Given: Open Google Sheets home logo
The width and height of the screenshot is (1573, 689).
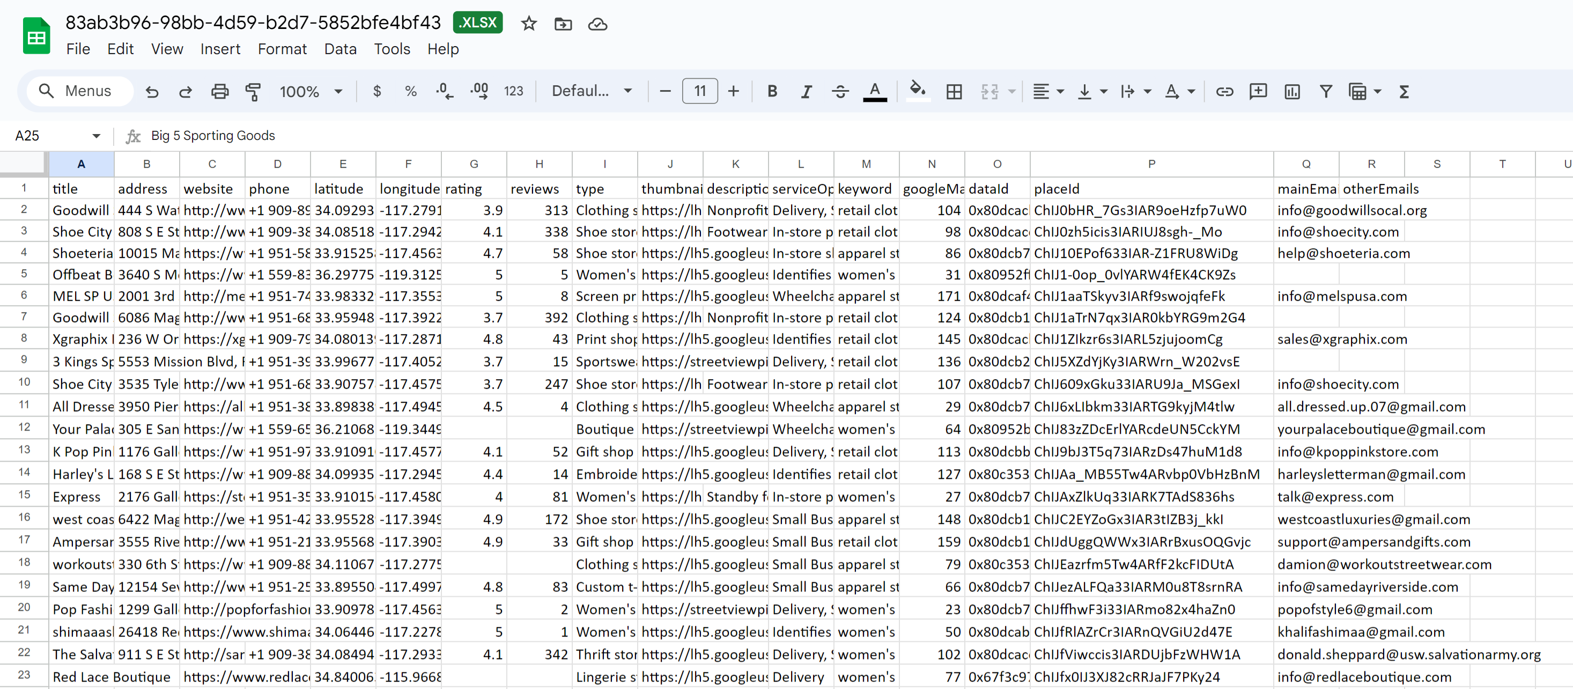Looking at the screenshot, I should click(36, 35).
